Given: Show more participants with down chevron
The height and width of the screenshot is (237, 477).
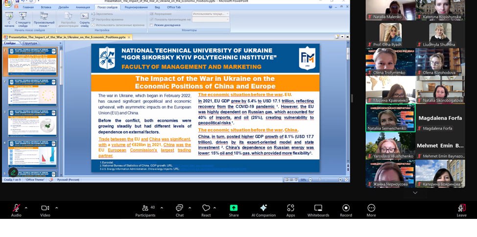Looking at the screenshot, I should [x=415, y=193].
